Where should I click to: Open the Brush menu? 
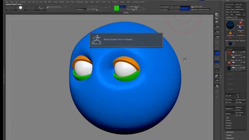12,2
